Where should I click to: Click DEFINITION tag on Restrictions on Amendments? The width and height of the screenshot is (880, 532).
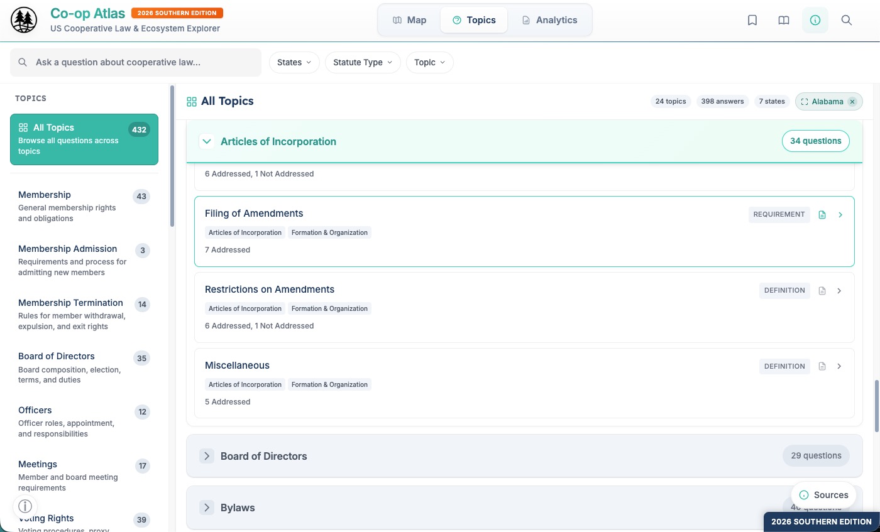coord(784,291)
